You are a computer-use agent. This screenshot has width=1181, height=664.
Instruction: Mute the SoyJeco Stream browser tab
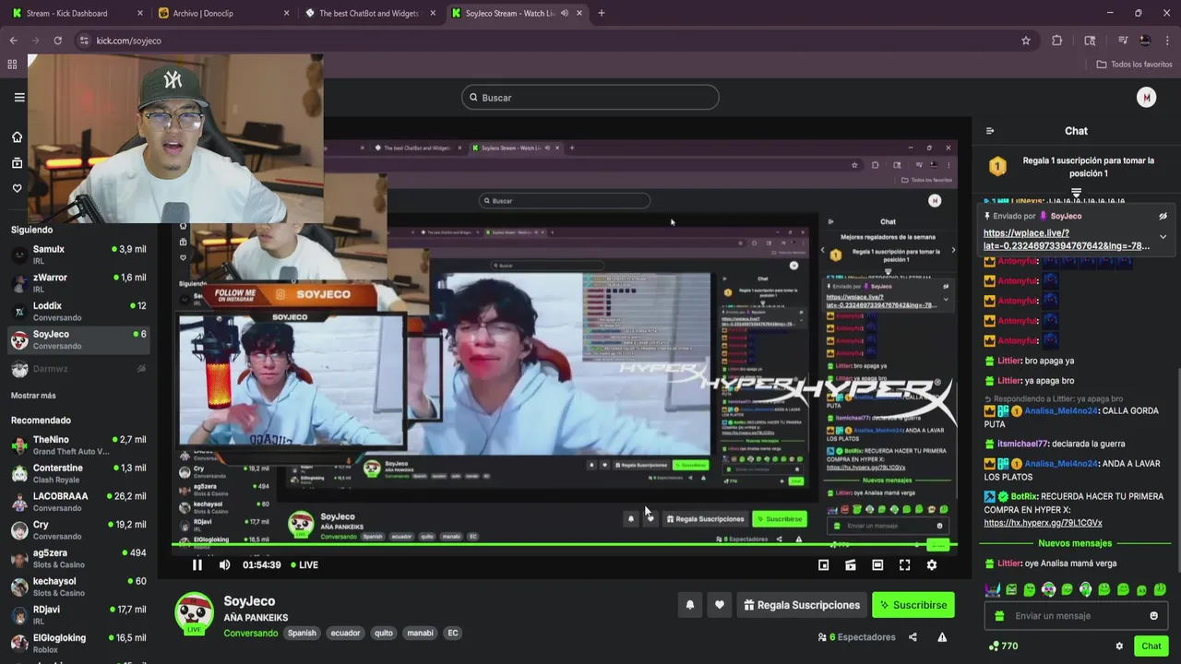click(x=564, y=13)
